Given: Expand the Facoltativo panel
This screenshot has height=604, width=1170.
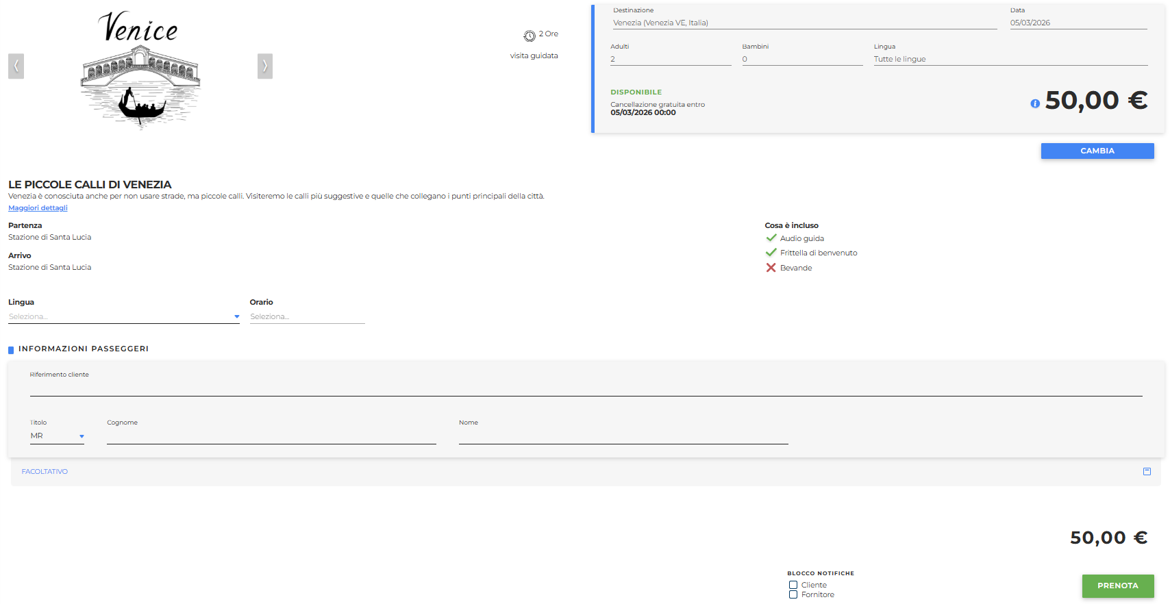Looking at the screenshot, I should point(45,472).
